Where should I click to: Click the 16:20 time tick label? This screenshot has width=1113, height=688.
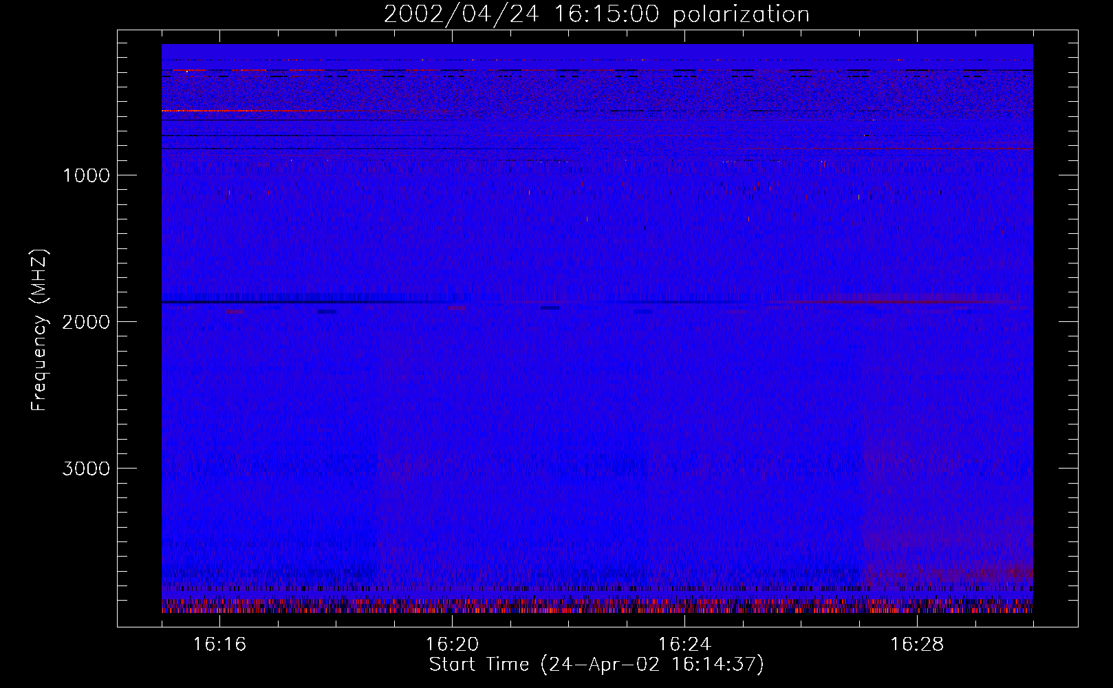(x=452, y=644)
